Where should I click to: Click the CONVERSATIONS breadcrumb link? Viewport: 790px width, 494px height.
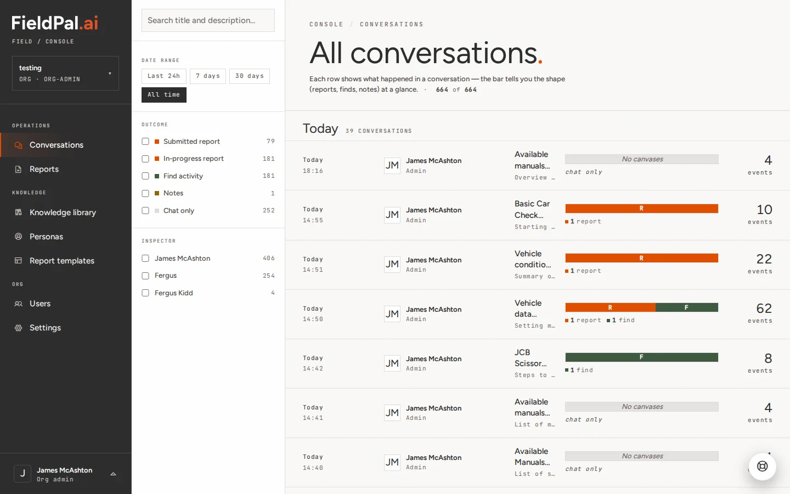coord(392,25)
